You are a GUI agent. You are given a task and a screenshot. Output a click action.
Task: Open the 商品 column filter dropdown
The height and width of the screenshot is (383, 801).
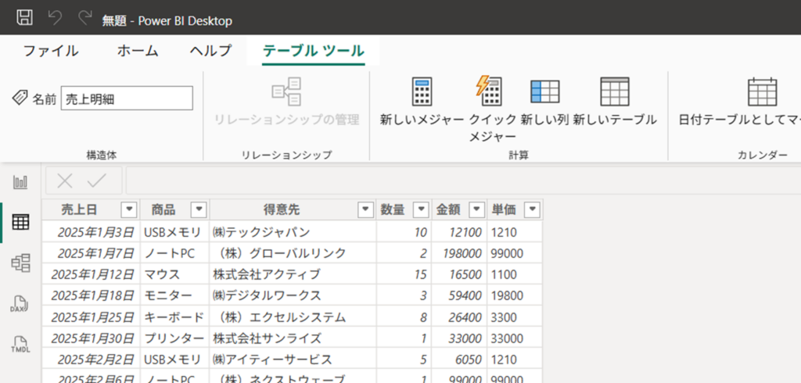tap(199, 209)
